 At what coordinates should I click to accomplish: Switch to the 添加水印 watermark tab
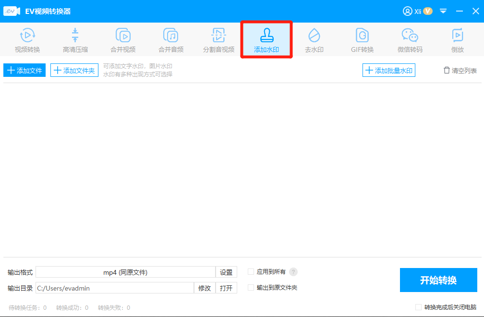pyautogui.click(x=266, y=39)
